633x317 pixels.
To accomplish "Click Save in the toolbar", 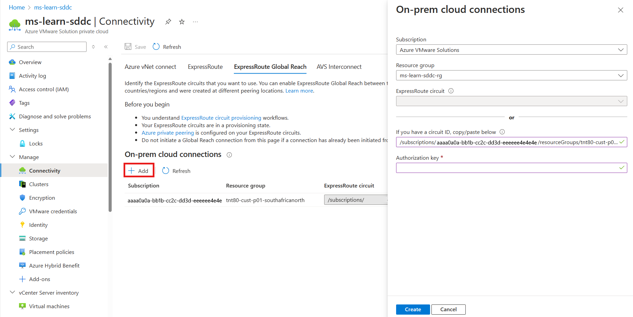I will 135,47.
